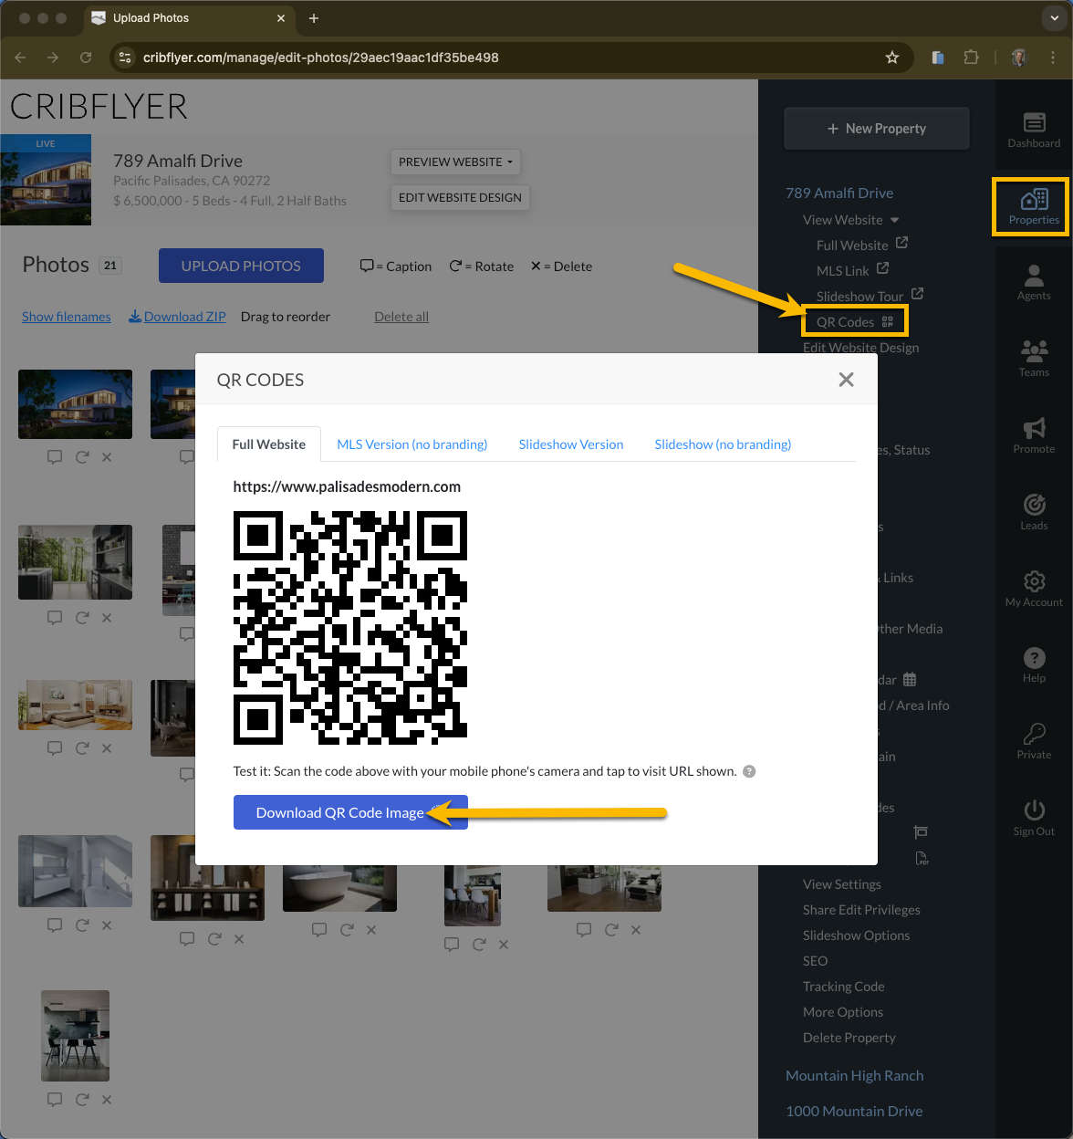Click the browser address bar URL
Viewport: 1073px width, 1139px height.
click(321, 57)
